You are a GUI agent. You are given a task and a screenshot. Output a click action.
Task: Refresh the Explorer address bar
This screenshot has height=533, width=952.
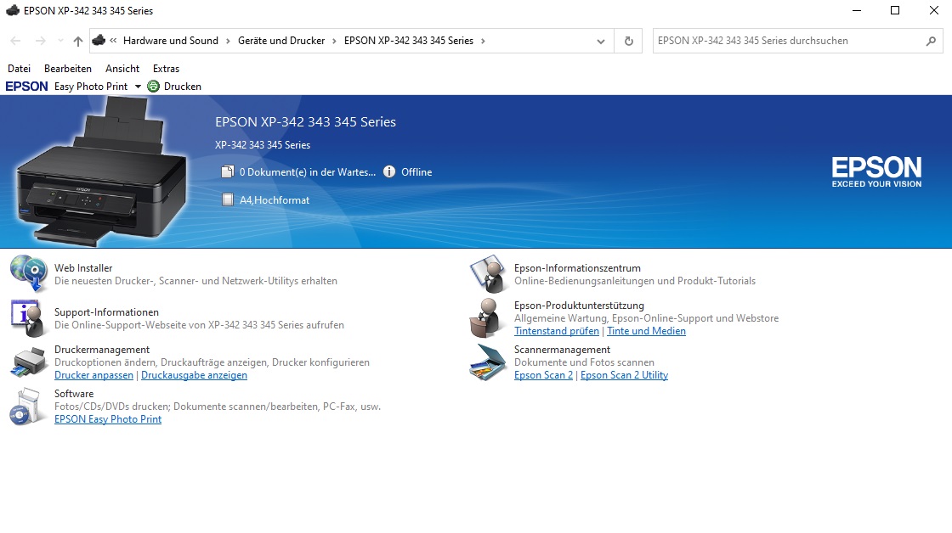628,41
